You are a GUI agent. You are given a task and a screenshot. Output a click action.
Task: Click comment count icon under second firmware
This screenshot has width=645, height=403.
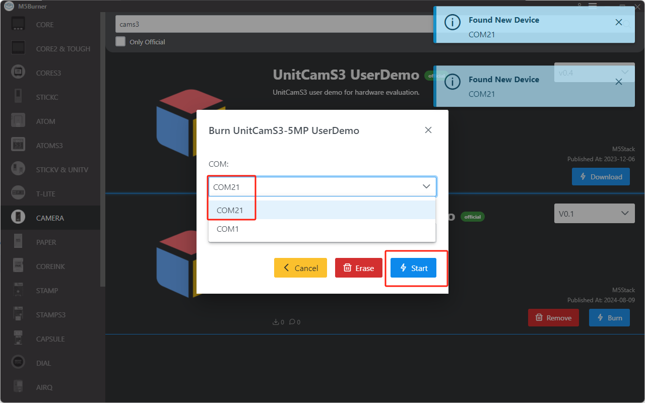pyautogui.click(x=292, y=322)
